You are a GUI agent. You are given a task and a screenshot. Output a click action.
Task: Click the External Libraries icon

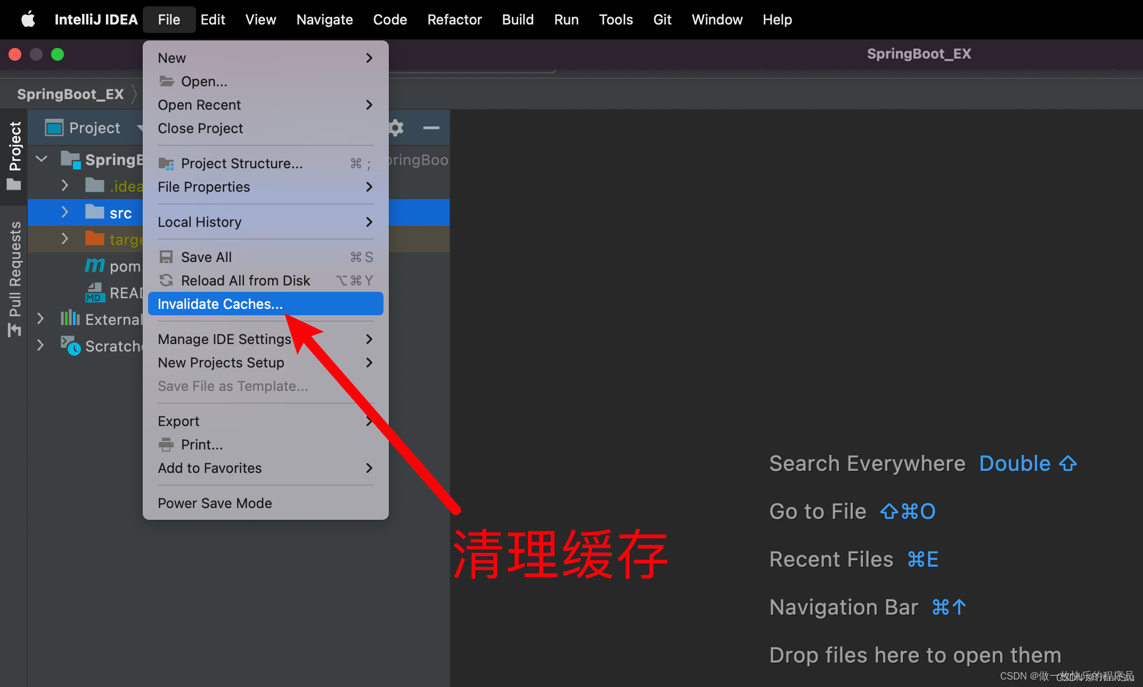tap(70, 318)
